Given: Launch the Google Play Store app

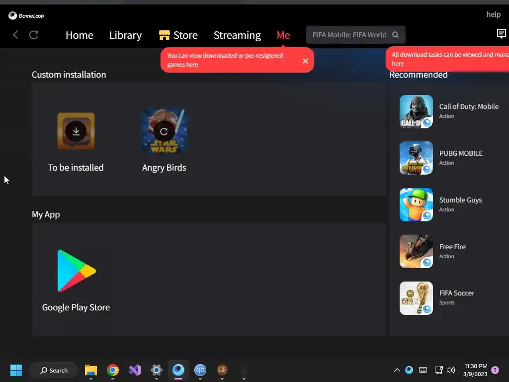Looking at the screenshot, I should click(x=77, y=271).
